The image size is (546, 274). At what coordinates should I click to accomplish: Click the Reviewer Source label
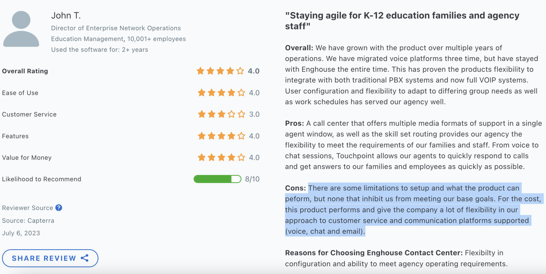(28, 208)
